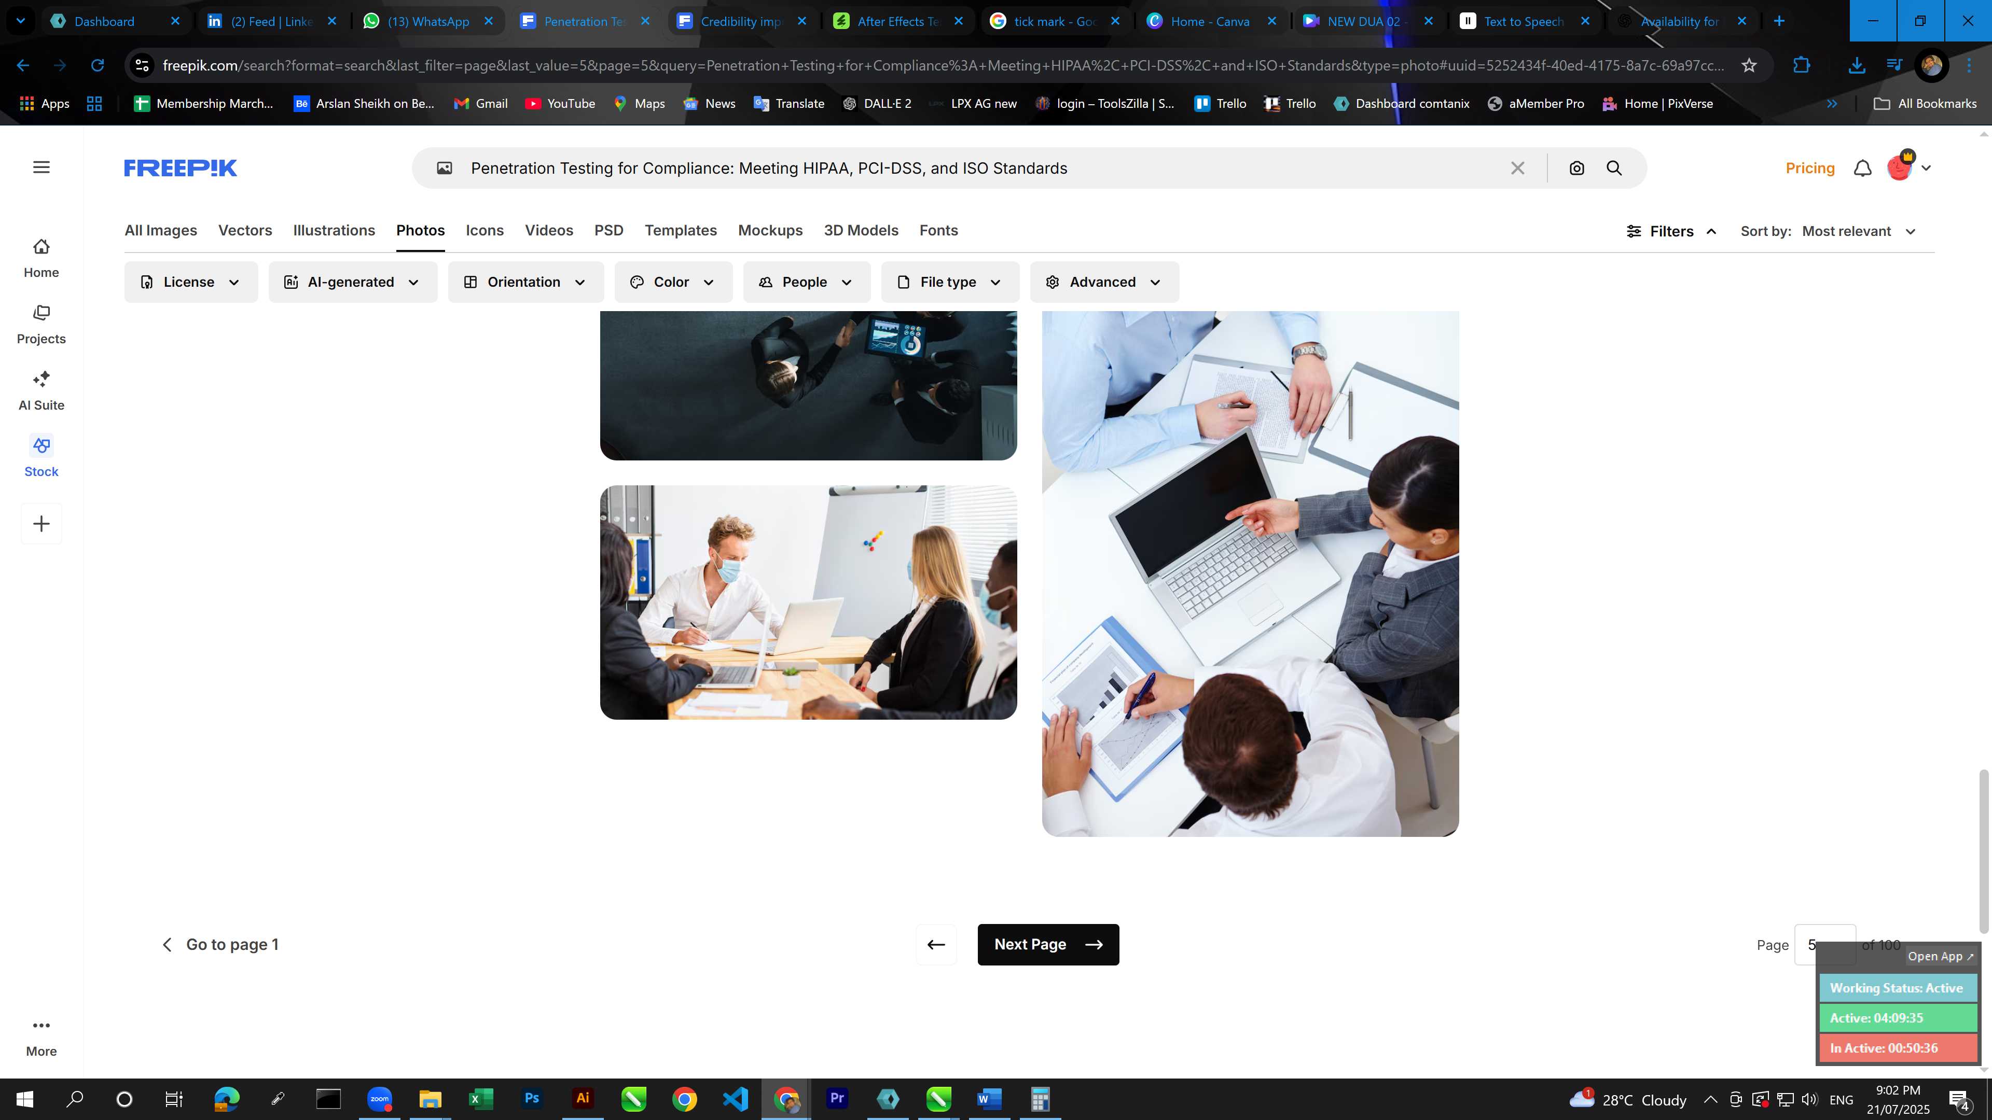Open Illustrator from the taskbar

(582, 1098)
